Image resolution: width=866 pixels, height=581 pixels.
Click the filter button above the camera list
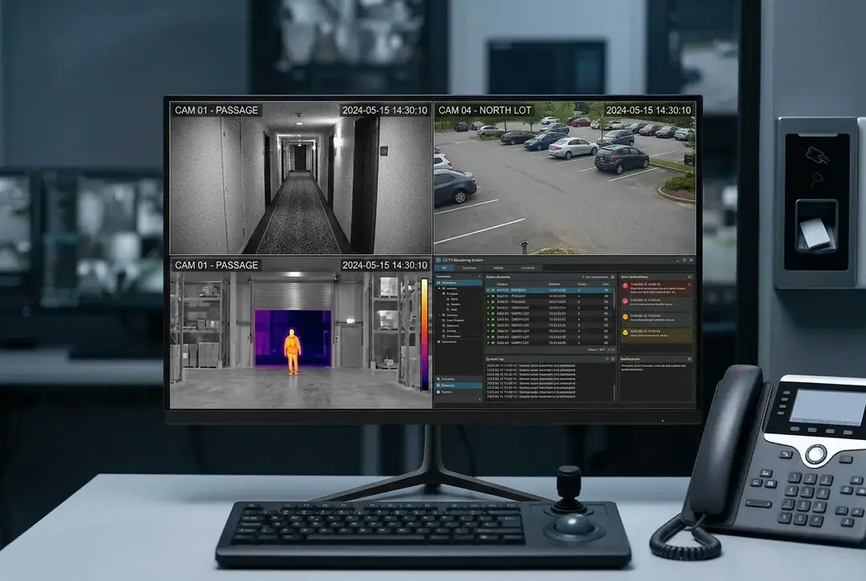click(594, 276)
